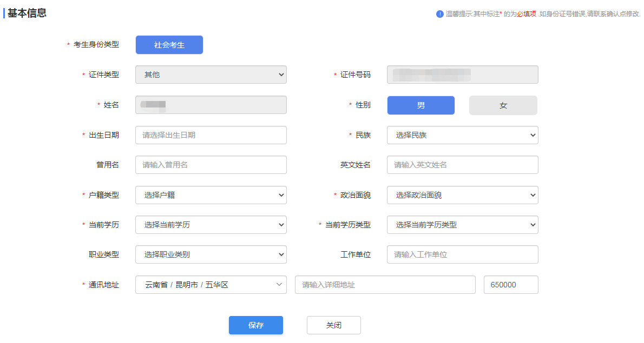Expand the 云南省/昆明市/五华区 address selector
The width and height of the screenshot is (644, 343).
[211, 285]
